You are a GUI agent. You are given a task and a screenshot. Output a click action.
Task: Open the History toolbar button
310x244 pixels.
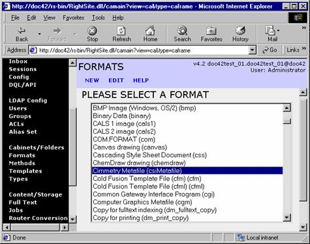click(x=240, y=34)
